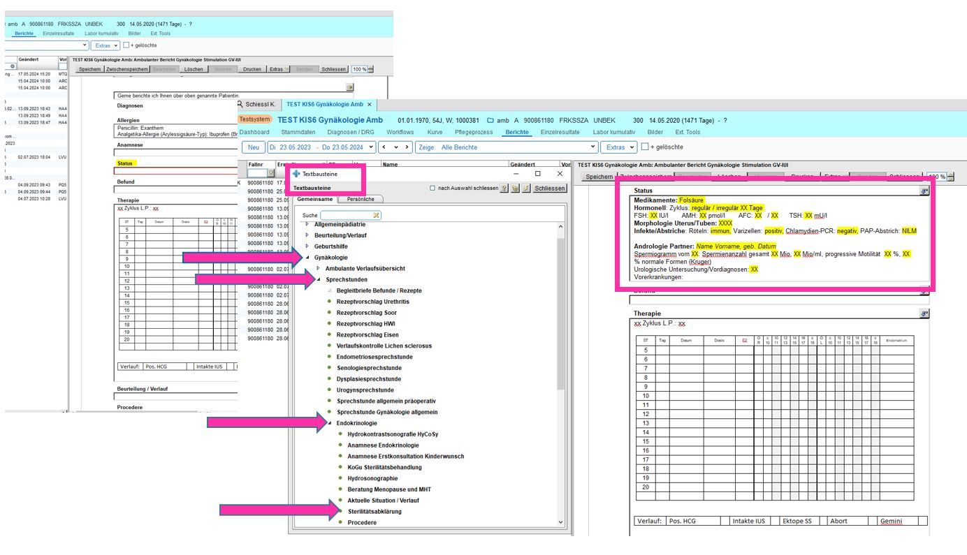Collapse the Gynäkologie tree node
The image size is (967, 555).
point(307,258)
